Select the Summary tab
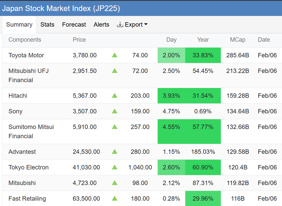 click(19, 24)
